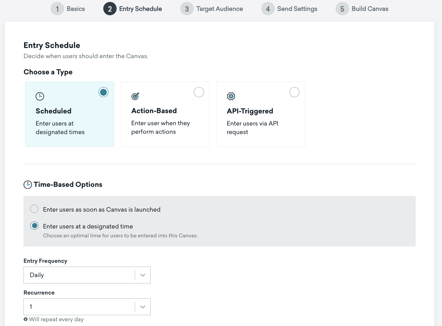Viewport: 442px width, 326px height.
Task: Click 'Decide when users should enter the Canvas' text
Action: pyautogui.click(x=86, y=56)
